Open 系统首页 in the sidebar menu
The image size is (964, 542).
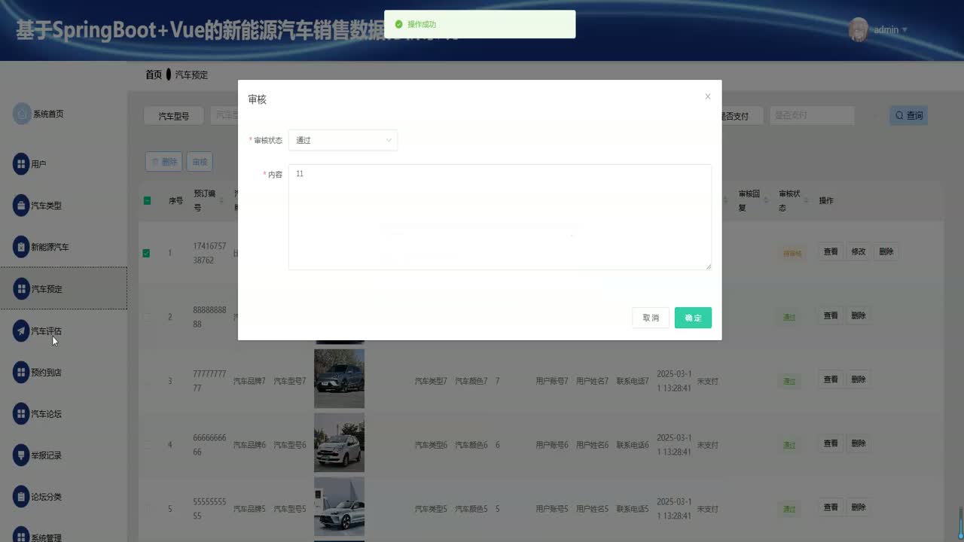[x=48, y=114]
